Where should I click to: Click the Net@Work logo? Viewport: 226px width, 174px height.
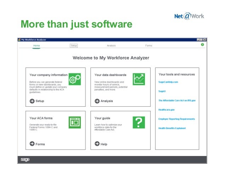(x=189, y=16)
